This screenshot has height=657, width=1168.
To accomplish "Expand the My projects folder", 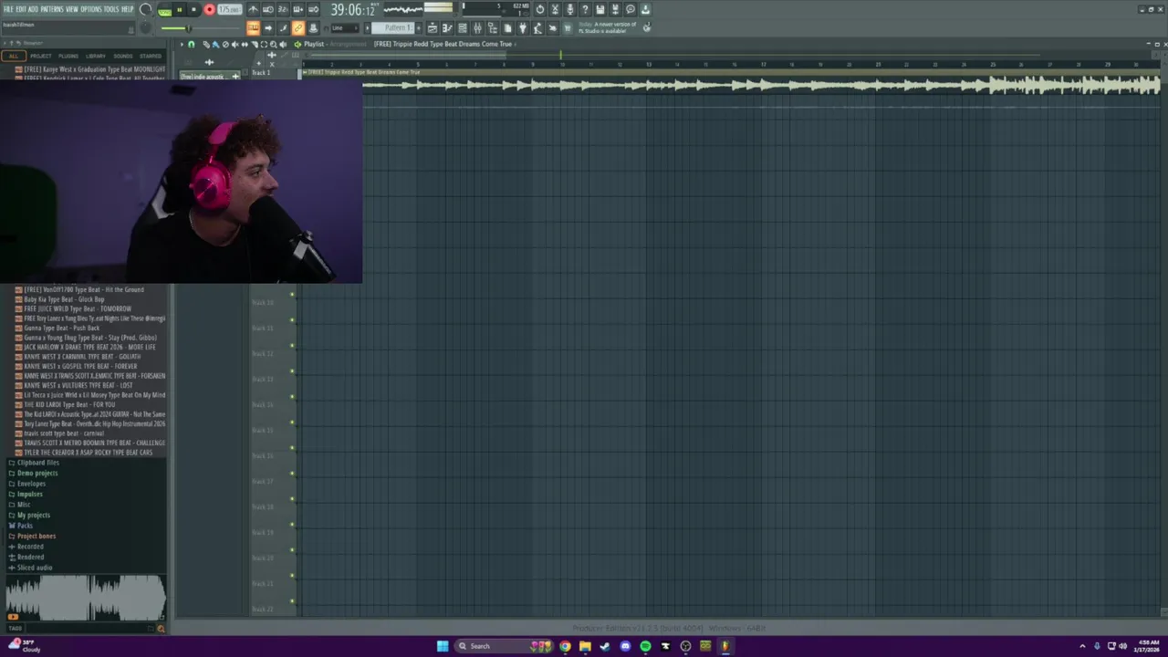I will point(34,515).
